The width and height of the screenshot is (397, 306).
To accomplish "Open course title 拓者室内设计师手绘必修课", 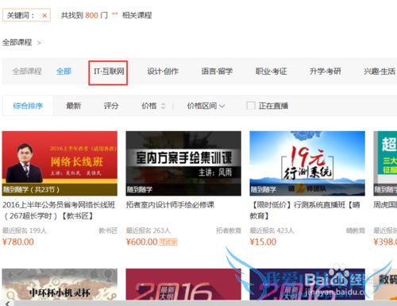I will pyautogui.click(x=170, y=205).
